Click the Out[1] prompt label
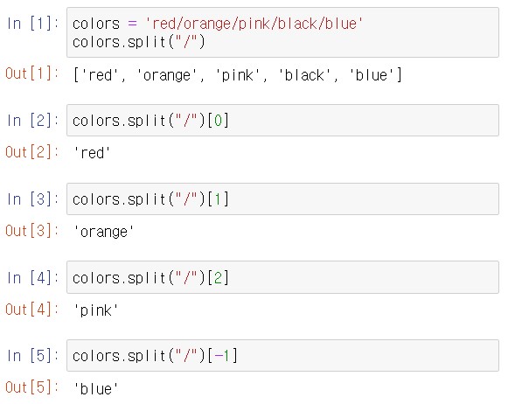Screen dimensions: 508x404 click(32, 73)
